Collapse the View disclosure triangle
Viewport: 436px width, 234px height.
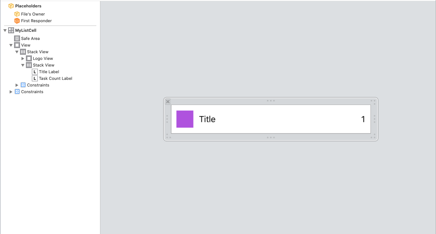11,45
